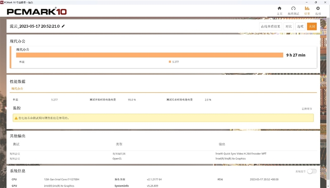Click the PCMARK 10 logo

37,12
